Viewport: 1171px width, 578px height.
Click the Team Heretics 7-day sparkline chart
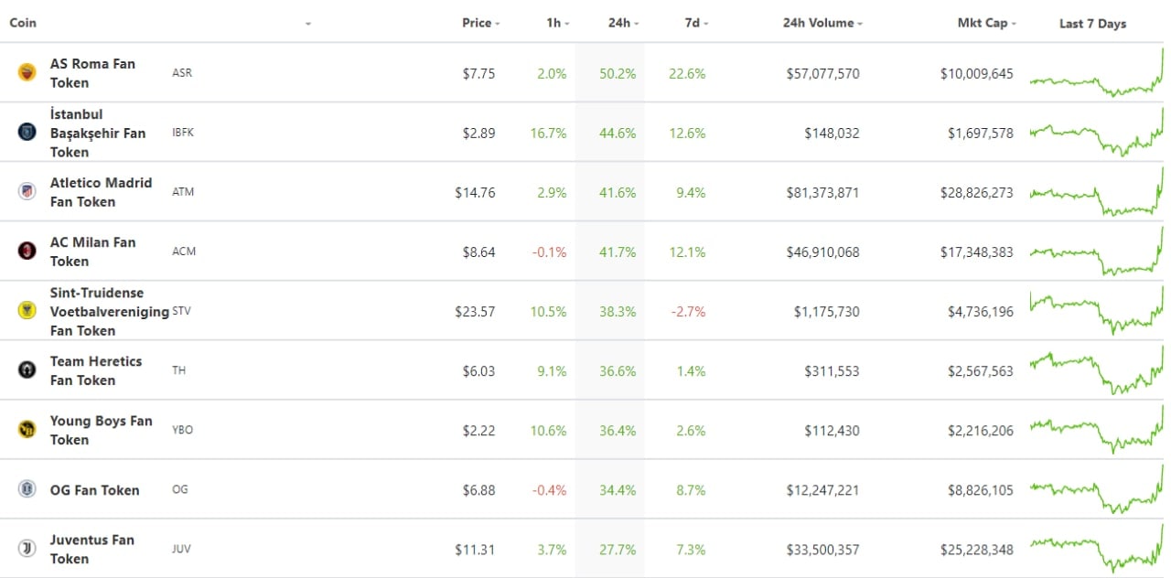tap(1096, 370)
